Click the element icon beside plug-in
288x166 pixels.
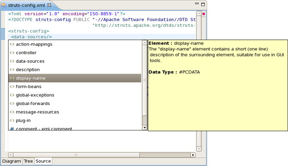pyautogui.click(x=12, y=120)
